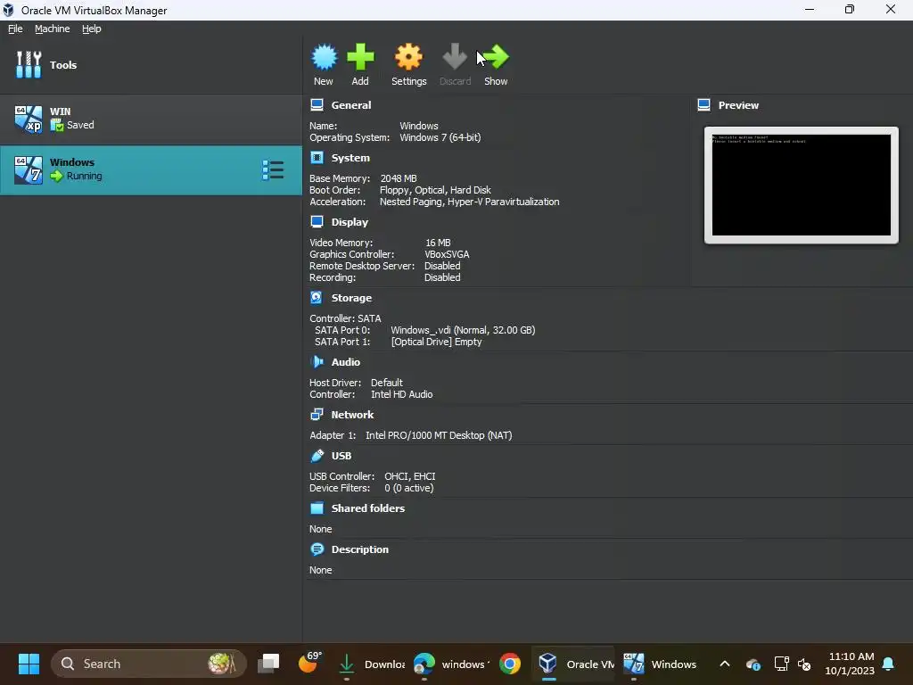Click the '[Optical Drive] Empty' entry
The height and width of the screenshot is (685, 913).
[437, 342]
